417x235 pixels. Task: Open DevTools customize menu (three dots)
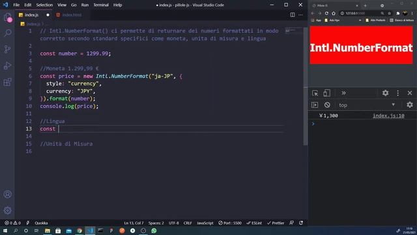[398, 93]
